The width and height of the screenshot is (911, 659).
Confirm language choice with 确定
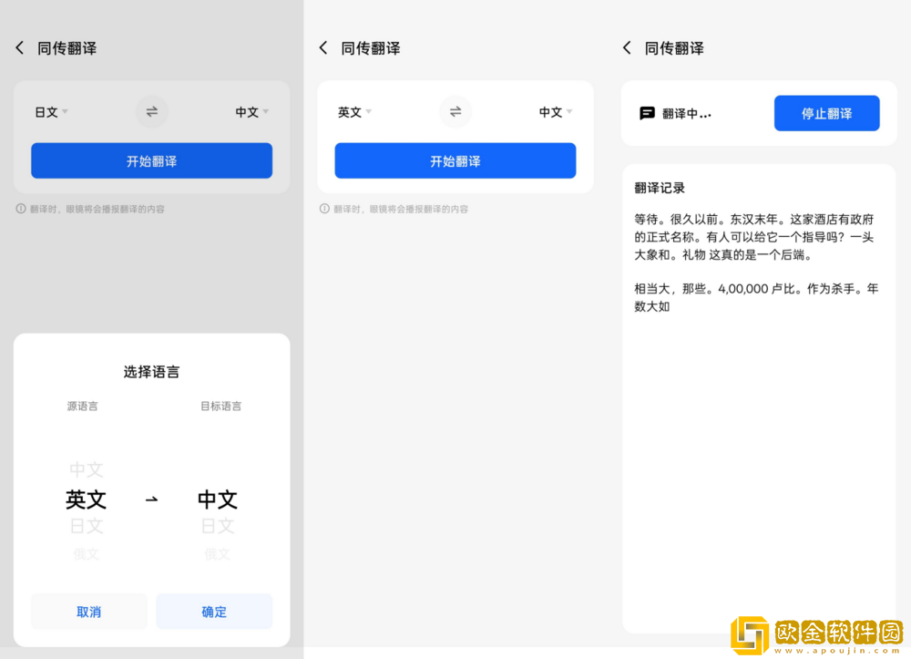coord(214,611)
